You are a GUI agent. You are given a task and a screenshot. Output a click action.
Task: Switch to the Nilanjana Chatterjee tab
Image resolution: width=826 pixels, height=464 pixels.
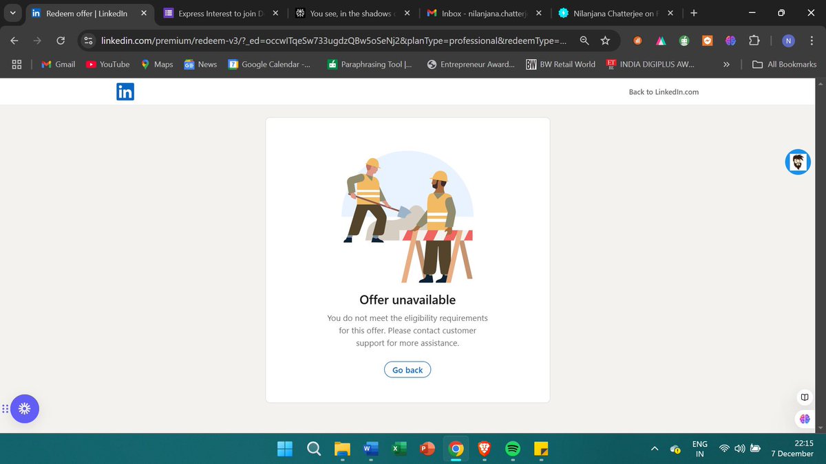click(615, 13)
